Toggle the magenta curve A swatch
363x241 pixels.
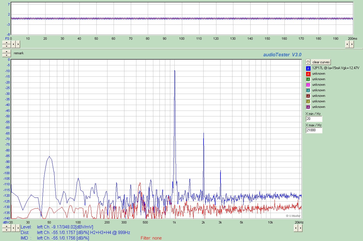pyautogui.click(x=308, y=85)
